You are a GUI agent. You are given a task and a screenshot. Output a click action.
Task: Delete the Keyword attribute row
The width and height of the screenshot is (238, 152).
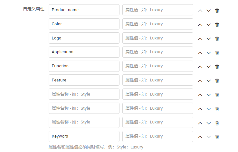pos(217,137)
